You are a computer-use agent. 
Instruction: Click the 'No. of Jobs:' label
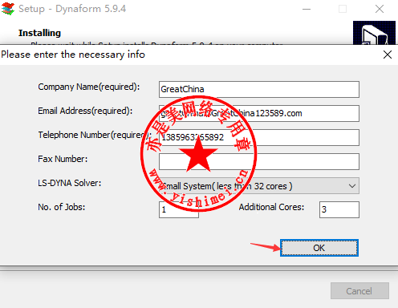coord(62,207)
